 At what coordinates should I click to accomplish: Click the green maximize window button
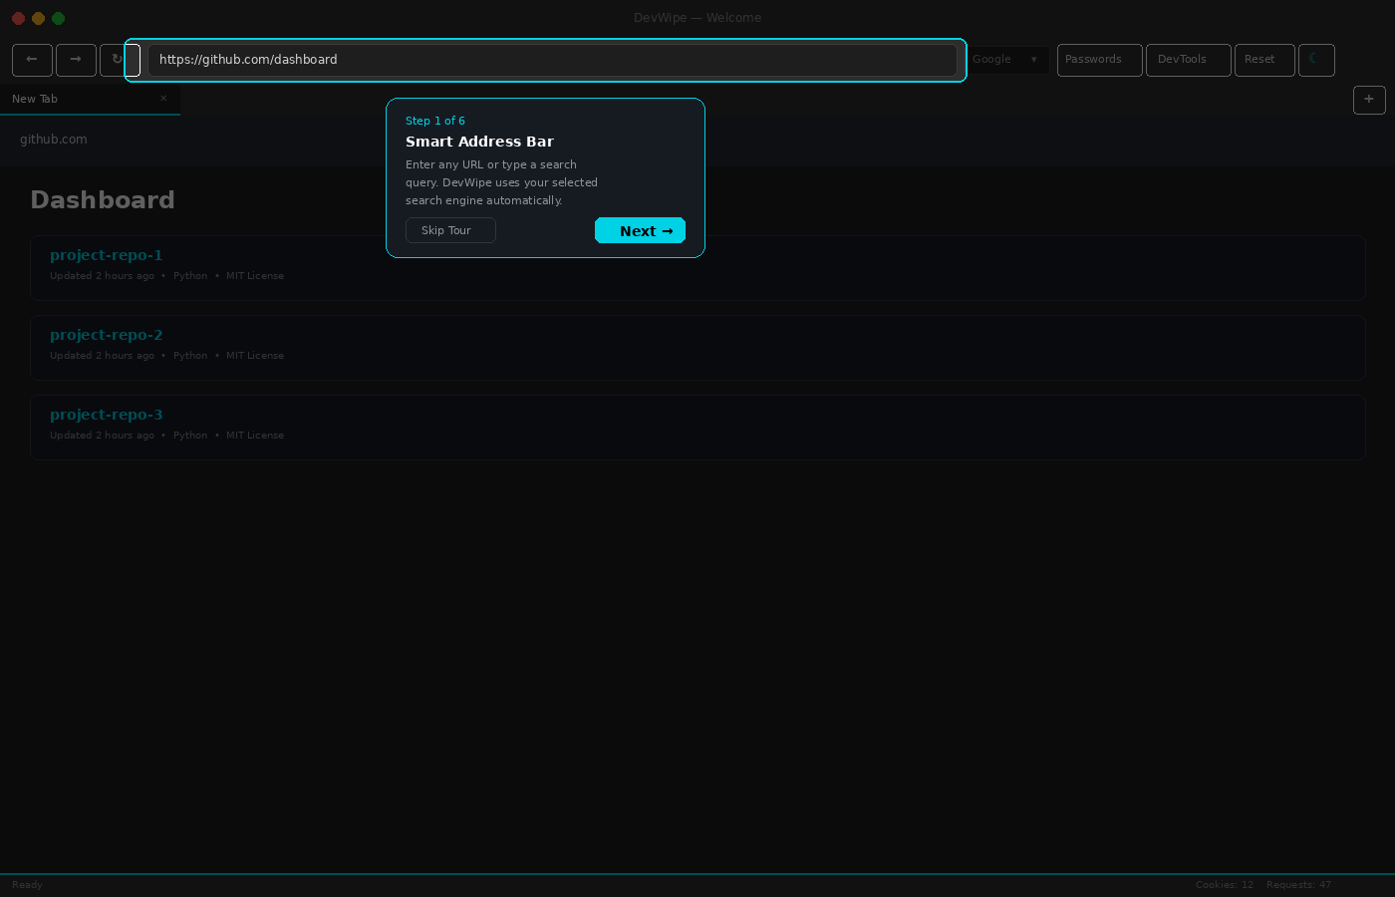[x=58, y=18]
